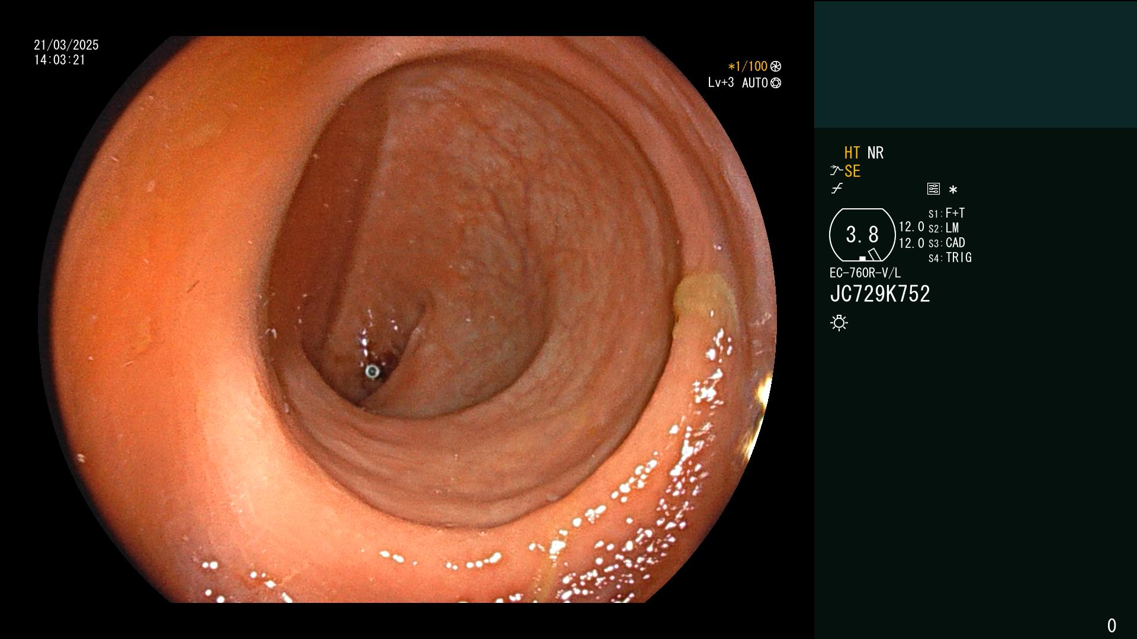Click the date 21/03/2025
1137x639 pixels.
pyautogui.click(x=66, y=45)
